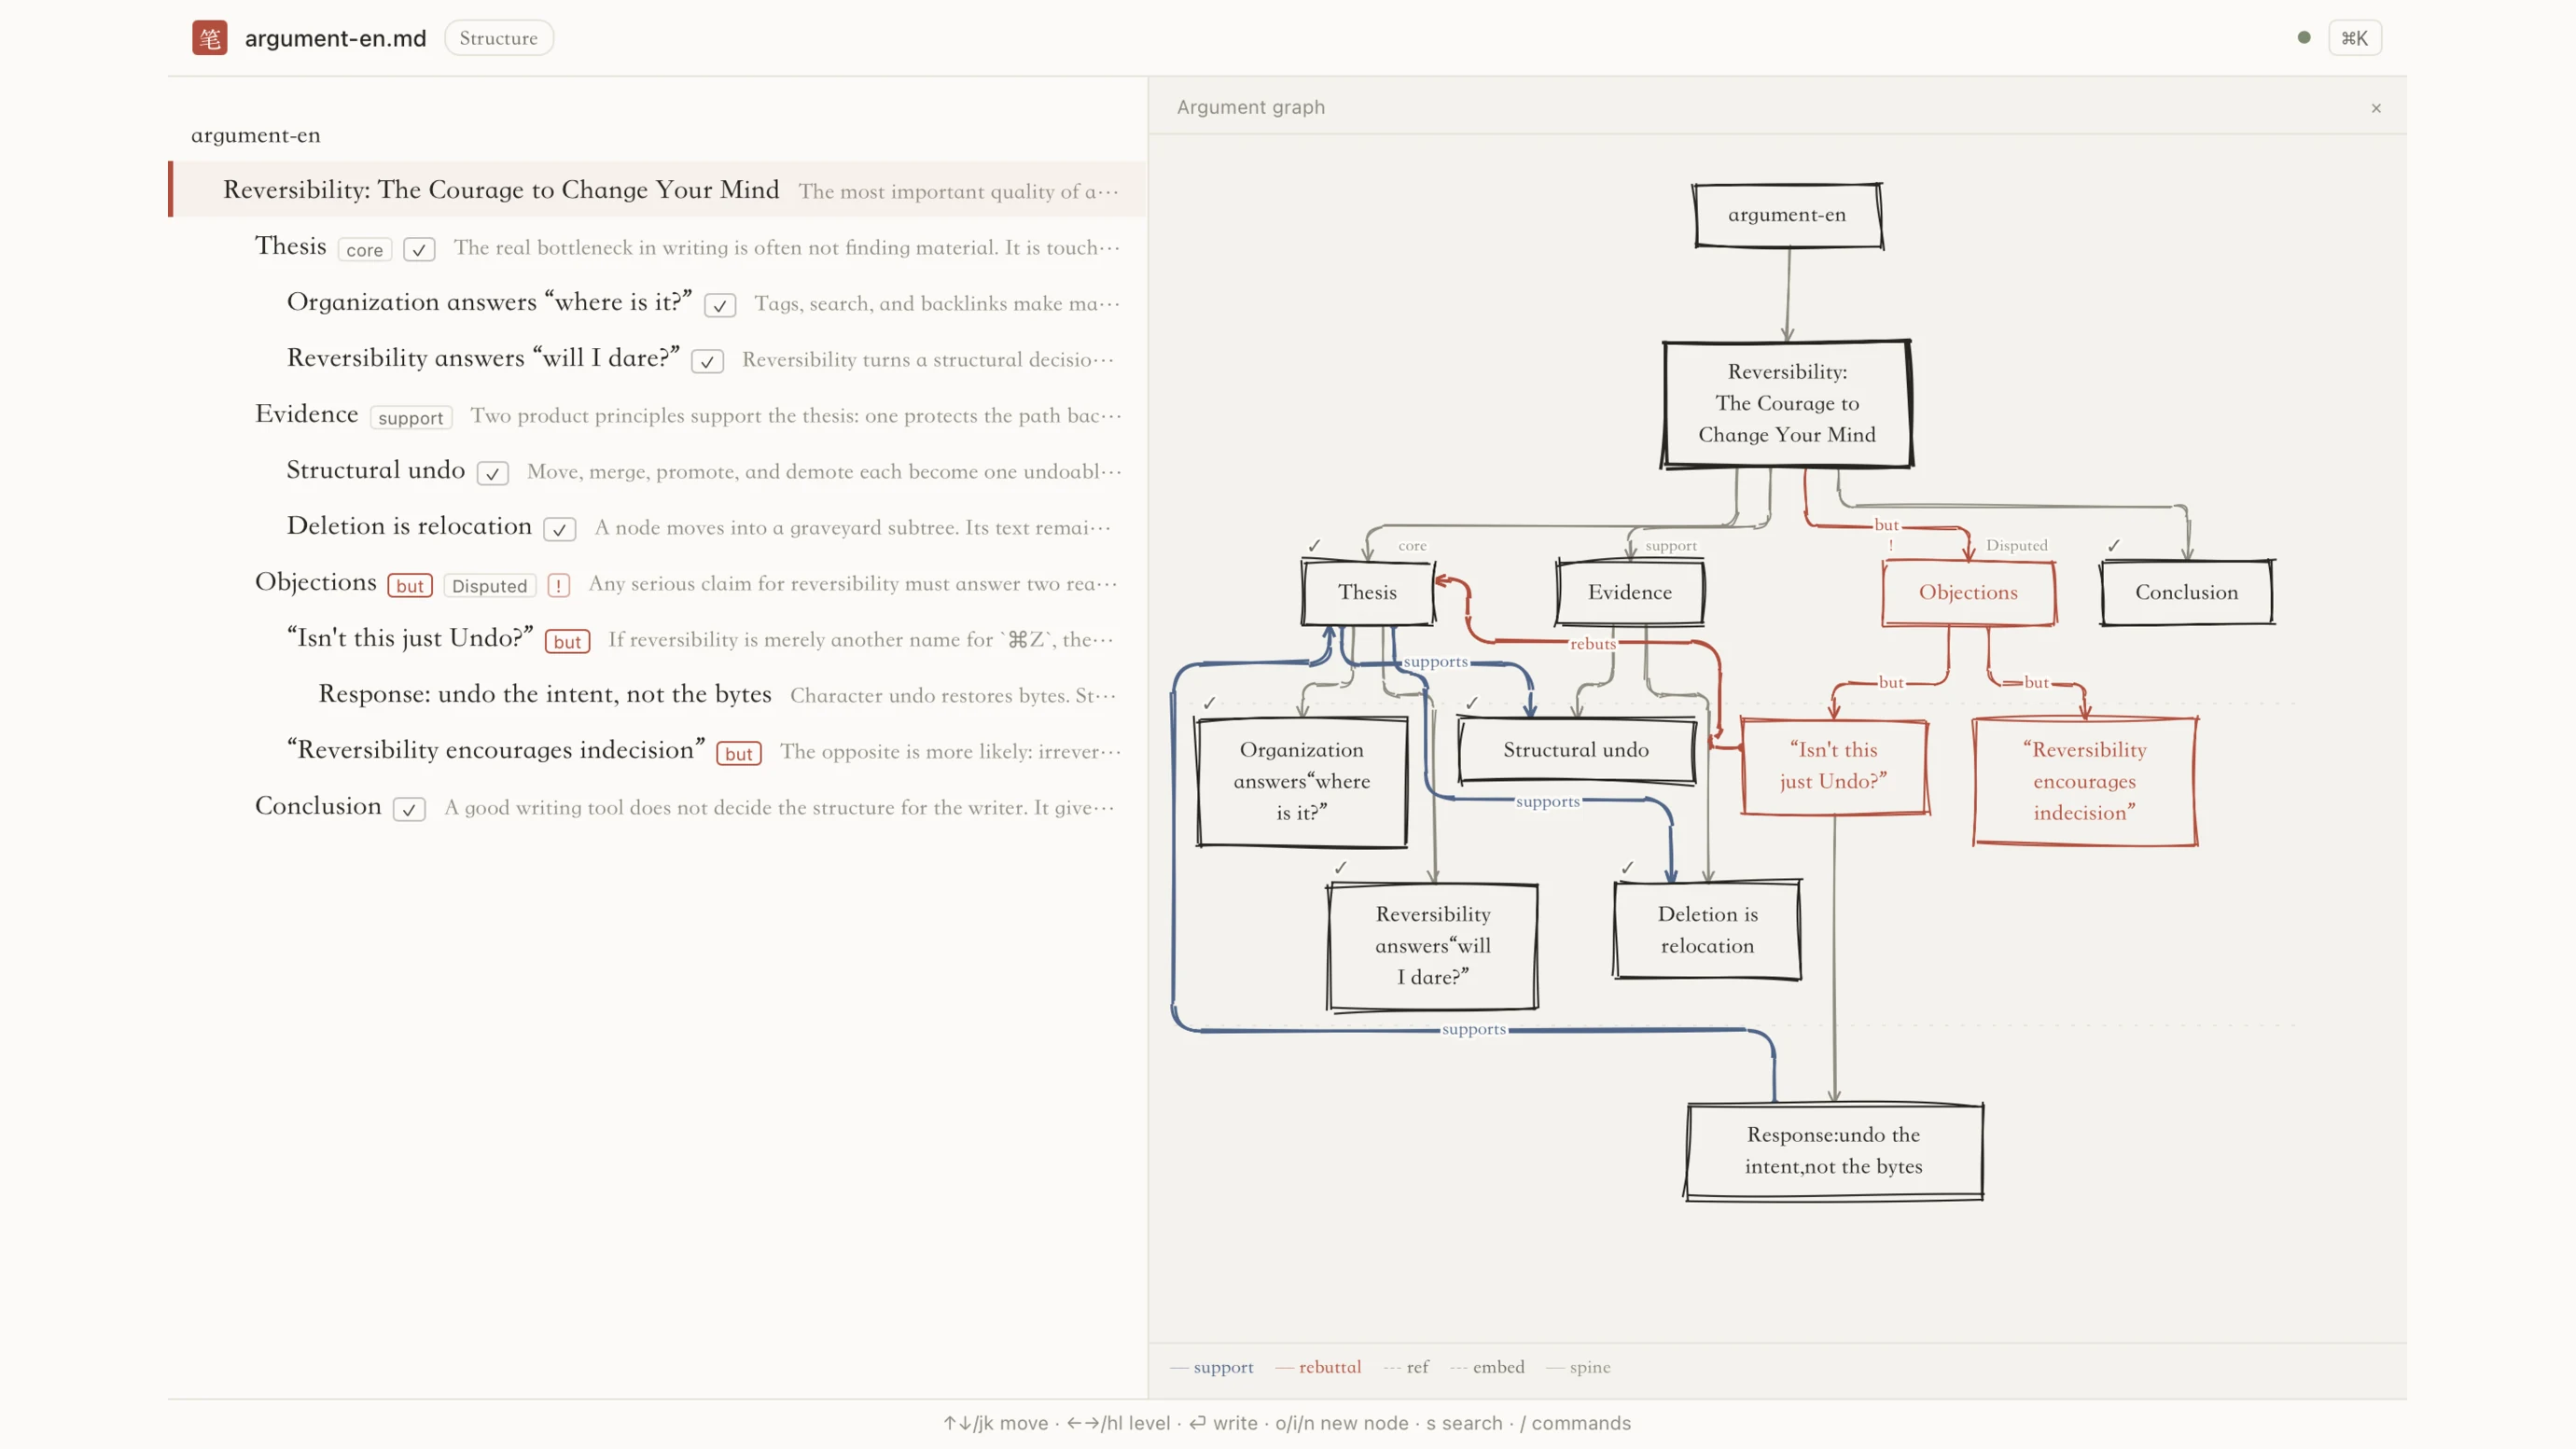2576x1449 pixels.
Task: Click the Reversibility: The Courage graph node
Action: [x=1787, y=403]
